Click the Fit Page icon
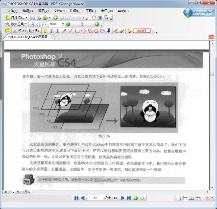This screenshot has width=217, height=209. pyautogui.click(x=38, y=24)
